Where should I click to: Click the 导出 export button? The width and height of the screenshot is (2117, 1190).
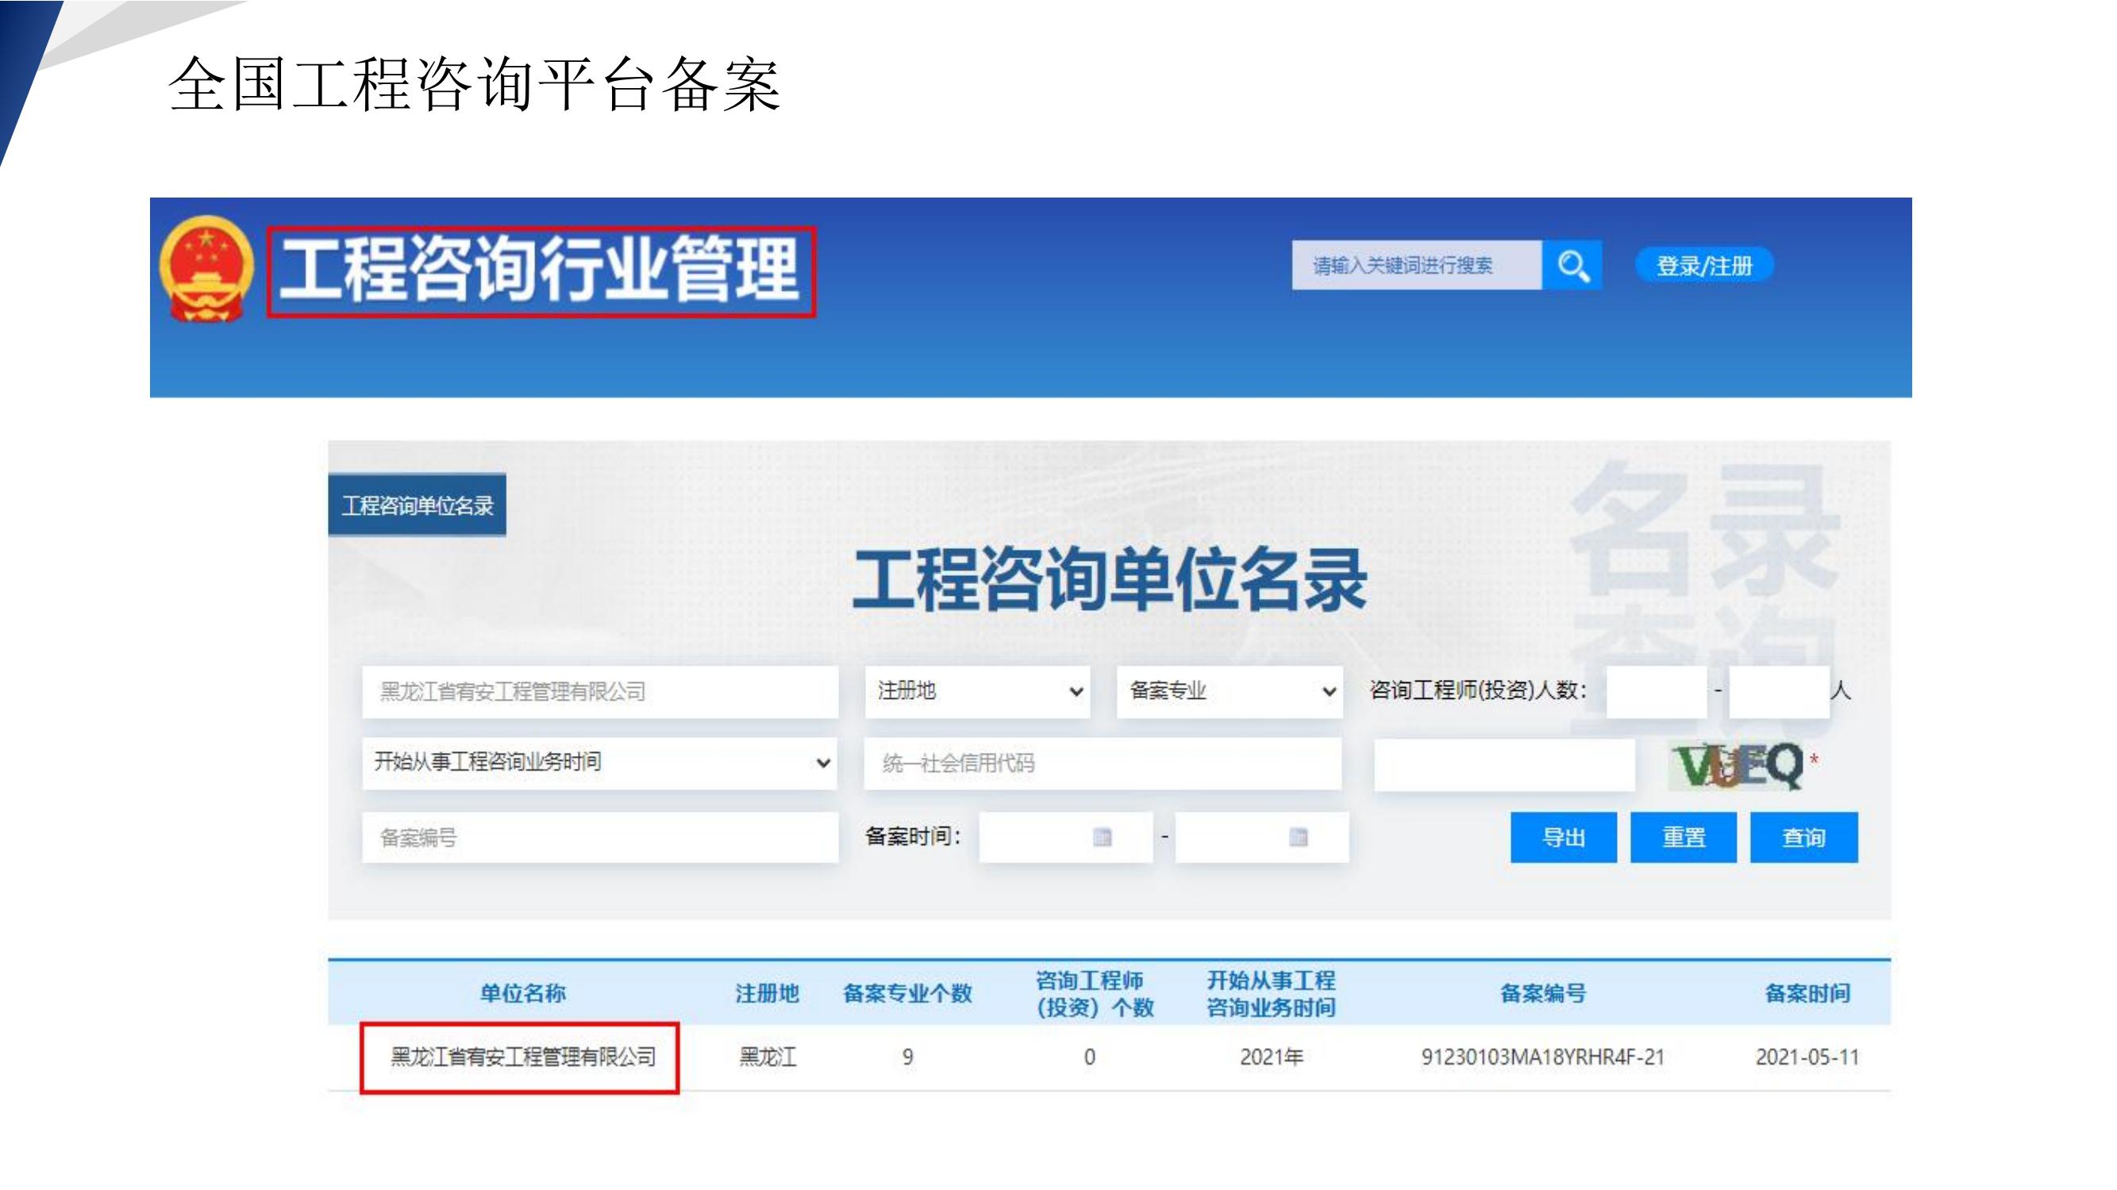pyautogui.click(x=1563, y=838)
